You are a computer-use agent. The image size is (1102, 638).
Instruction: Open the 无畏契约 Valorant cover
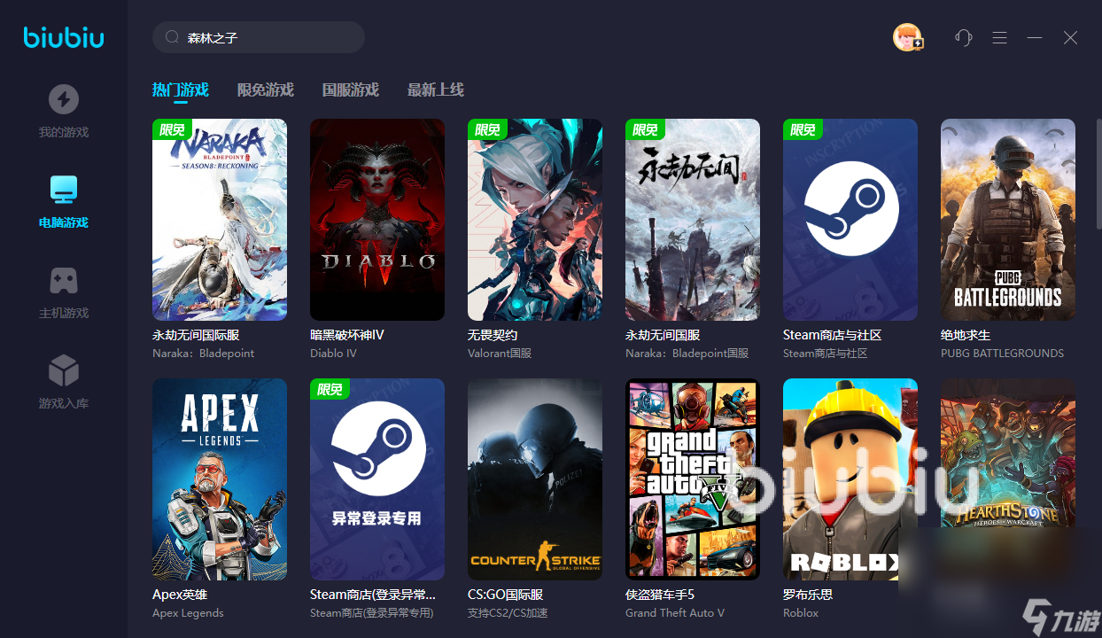tap(535, 220)
